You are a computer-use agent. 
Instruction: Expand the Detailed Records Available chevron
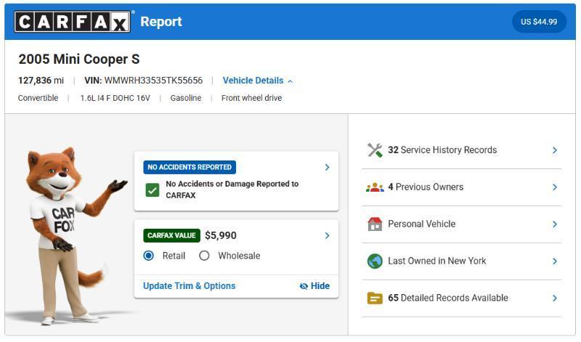[555, 298]
